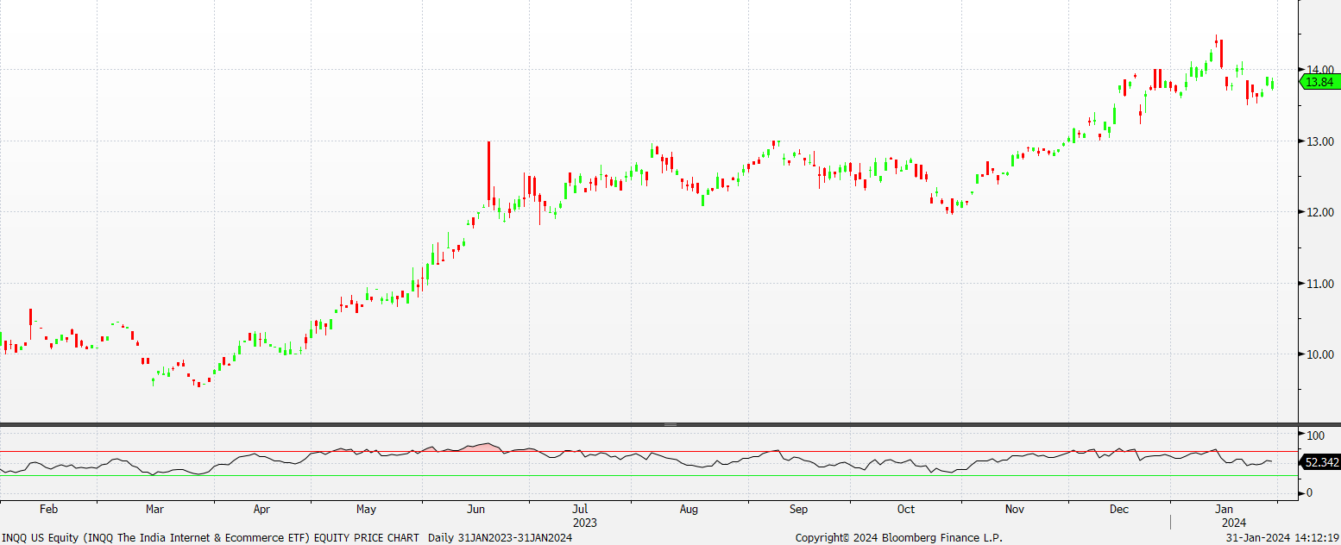
Task: Click the Bloomberg Finance L.P. copyright text
Action: coord(899,537)
